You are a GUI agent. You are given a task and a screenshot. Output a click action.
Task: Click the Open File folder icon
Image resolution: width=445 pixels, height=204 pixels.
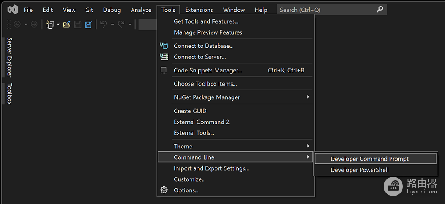pos(67,25)
